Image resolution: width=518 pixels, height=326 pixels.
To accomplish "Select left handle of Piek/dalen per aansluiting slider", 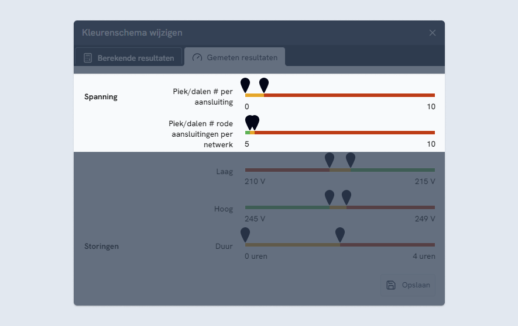I will (245, 85).
